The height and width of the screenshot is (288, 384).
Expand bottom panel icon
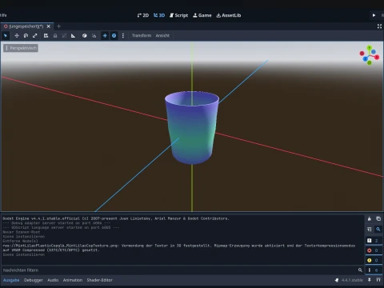[x=378, y=280]
